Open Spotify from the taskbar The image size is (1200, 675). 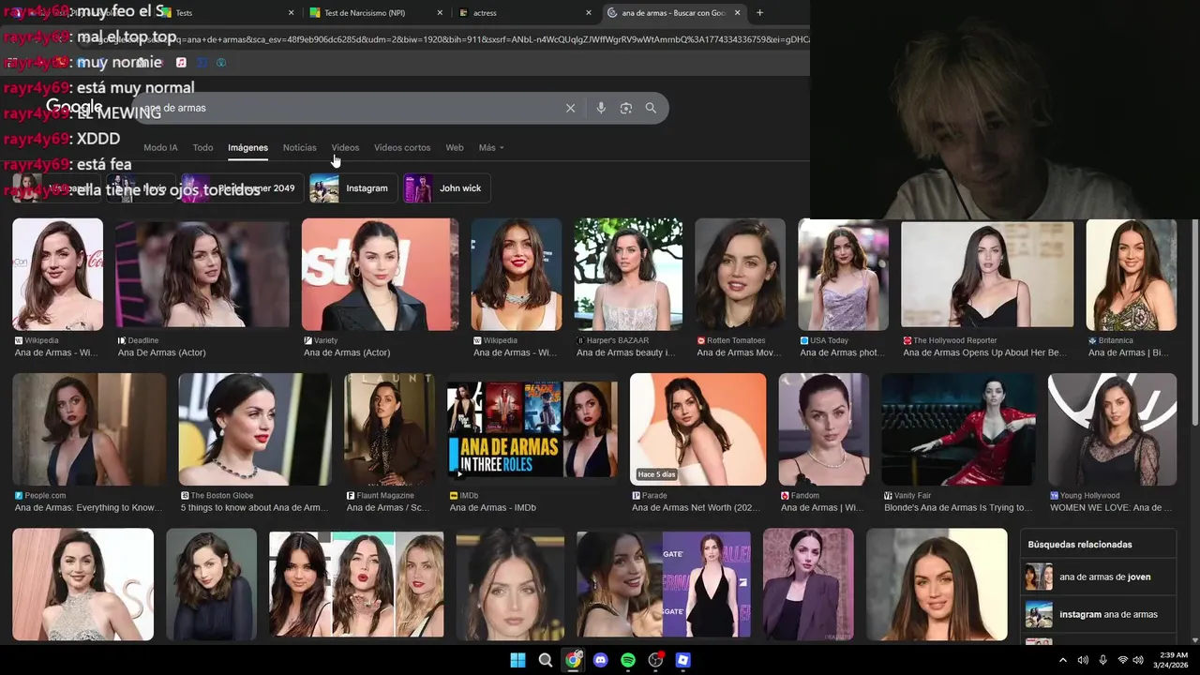click(628, 660)
